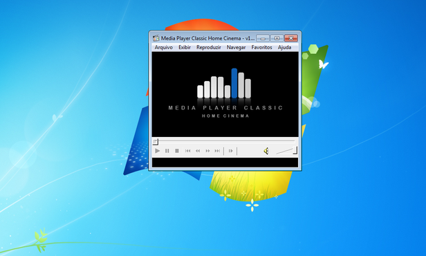The height and width of the screenshot is (256, 426).
Task: Skip to previous track icon
Action: click(x=187, y=151)
